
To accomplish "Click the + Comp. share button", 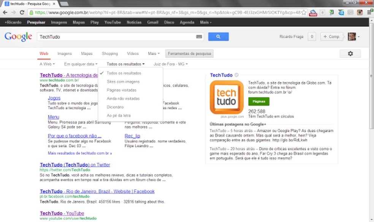I will coord(331,37).
